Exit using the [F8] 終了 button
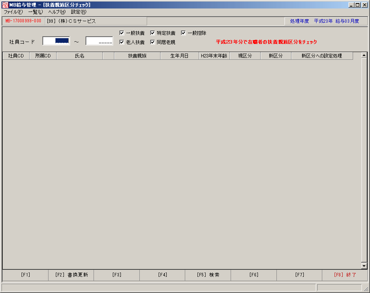 click(x=345, y=275)
